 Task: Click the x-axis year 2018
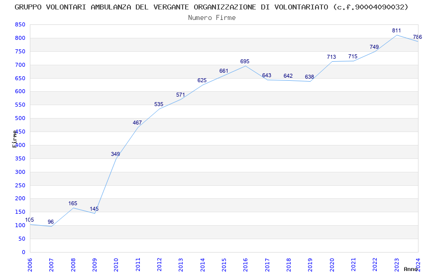(289, 265)
